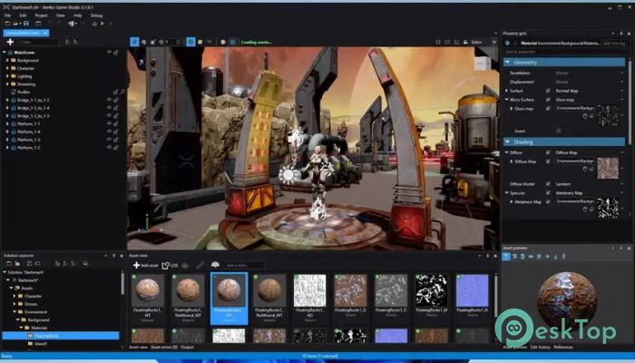Close the scene editor tab

click(x=45, y=33)
